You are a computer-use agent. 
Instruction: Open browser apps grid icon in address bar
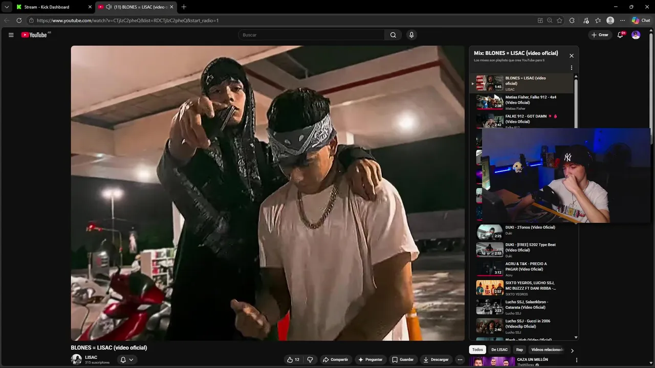(540, 20)
